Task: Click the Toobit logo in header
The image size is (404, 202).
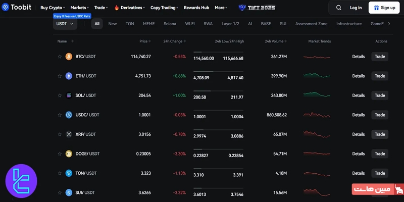Action: (19, 8)
